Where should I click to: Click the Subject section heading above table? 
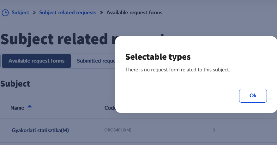(15, 84)
